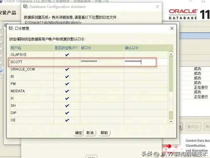The image size is (210, 158).
Task: Click SCOTT new password field
Action: 102,62
